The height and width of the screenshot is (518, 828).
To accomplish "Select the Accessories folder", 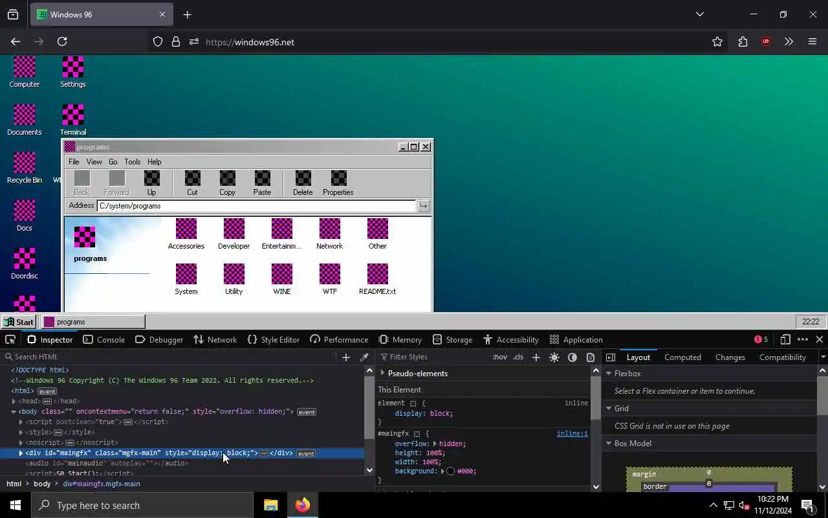I will [x=186, y=234].
